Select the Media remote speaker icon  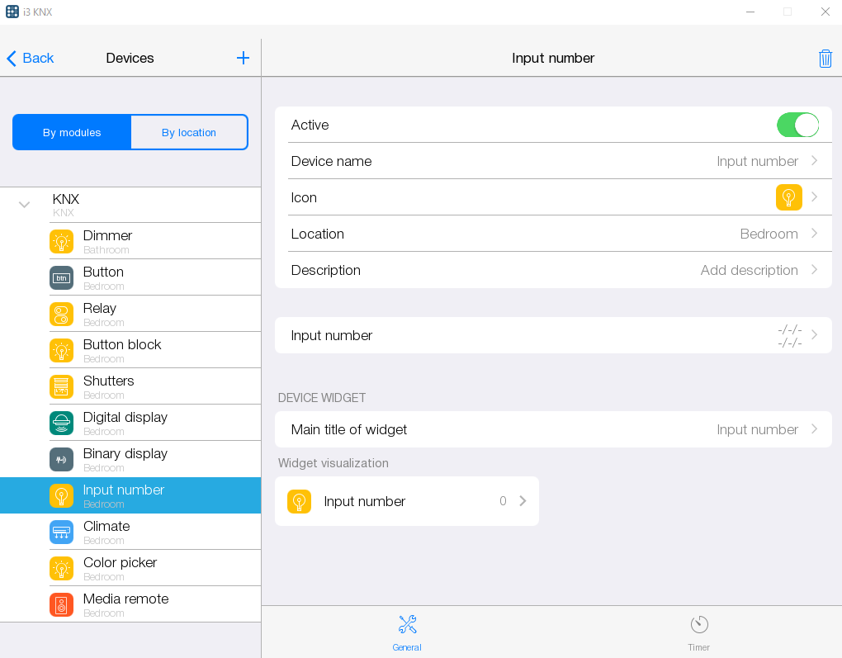(x=61, y=604)
